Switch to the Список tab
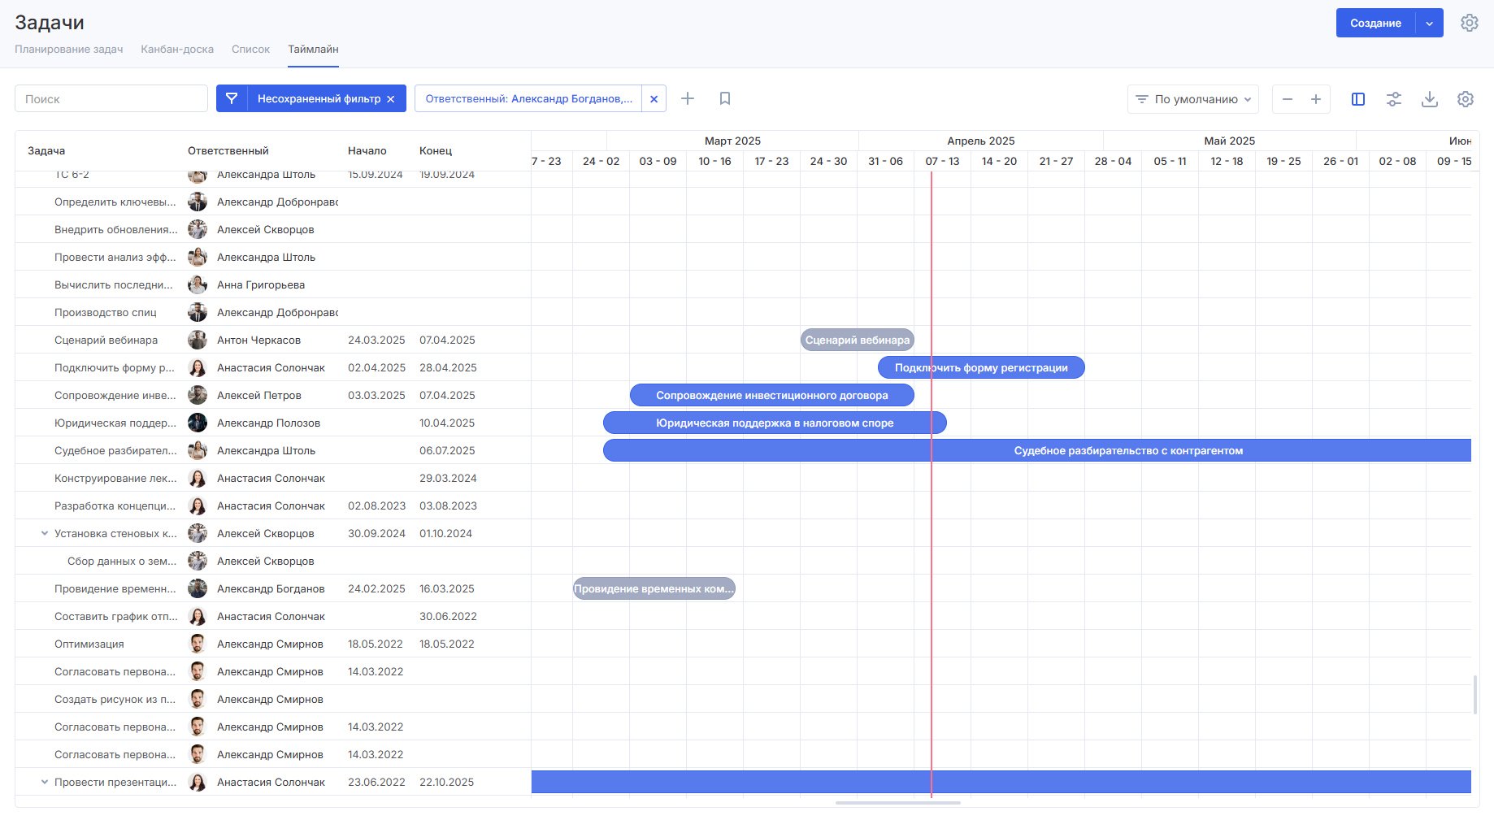Viewport: 1494px width, 820px height. pos(250,50)
